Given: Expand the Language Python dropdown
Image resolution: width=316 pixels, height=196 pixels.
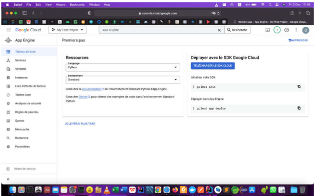Looking at the screenshot, I should click(123, 67).
